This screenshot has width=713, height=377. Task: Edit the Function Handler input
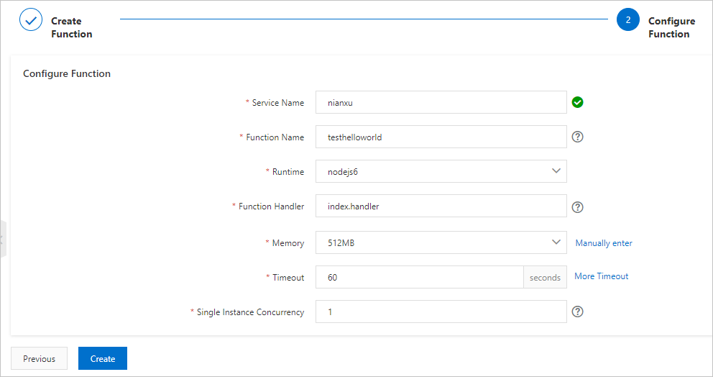[x=441, y=206]
